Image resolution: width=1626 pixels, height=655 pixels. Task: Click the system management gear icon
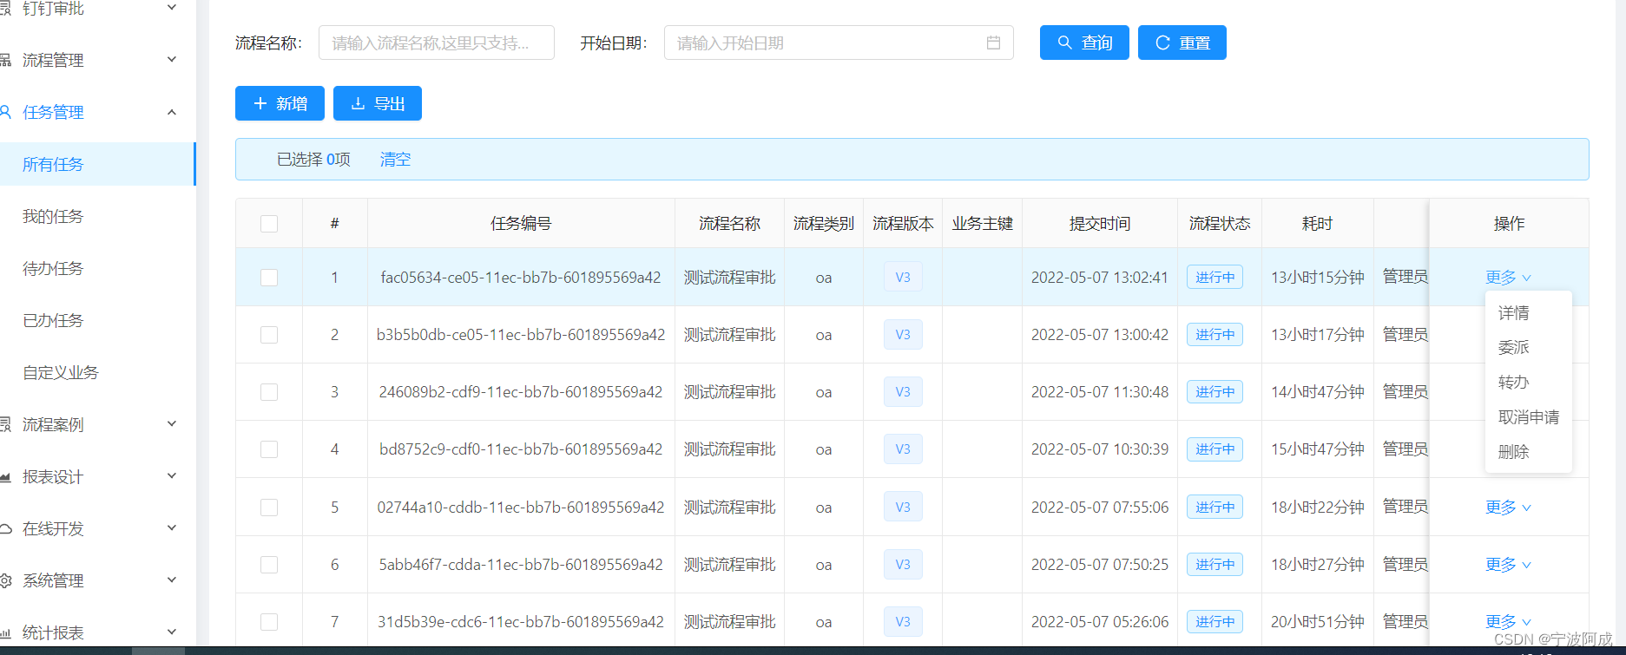[5, 580]
